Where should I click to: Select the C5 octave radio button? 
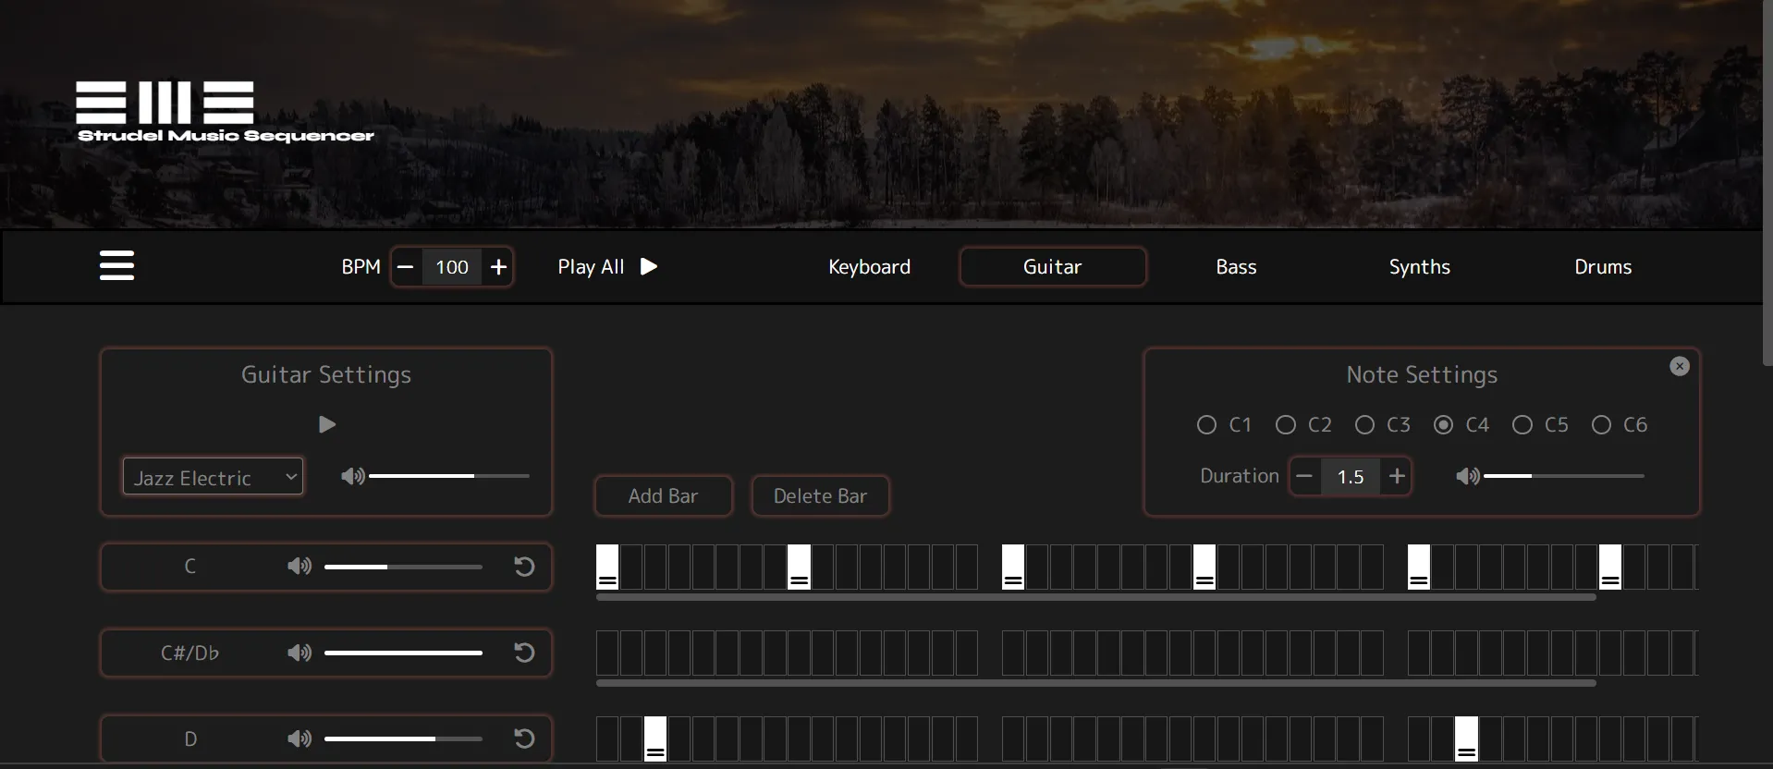(x=1522, y=424)
